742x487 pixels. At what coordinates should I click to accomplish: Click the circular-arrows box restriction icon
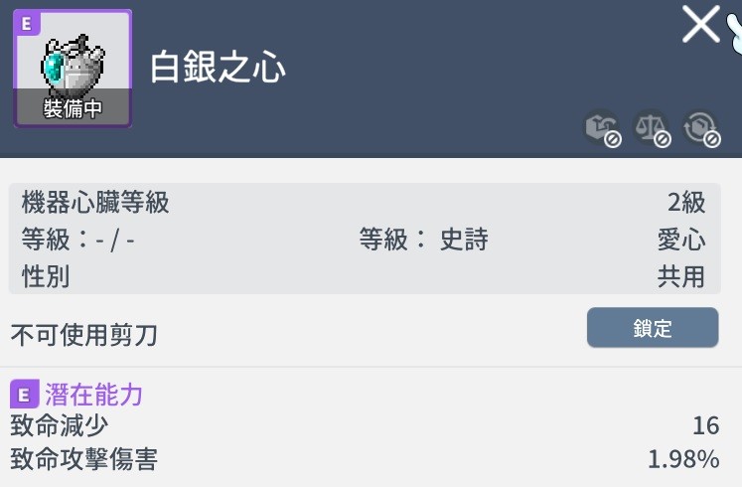[701, 129]
